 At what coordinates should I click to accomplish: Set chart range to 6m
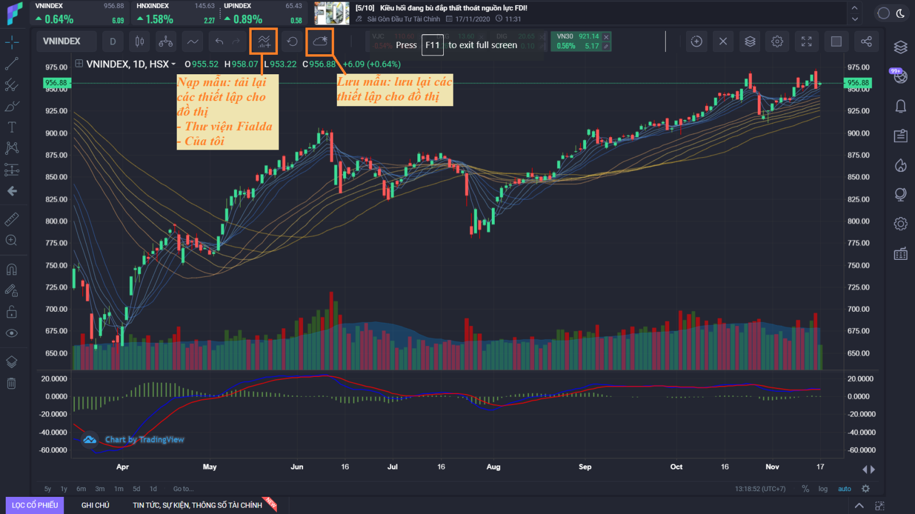pyautogui.click(x=81, y=489)
